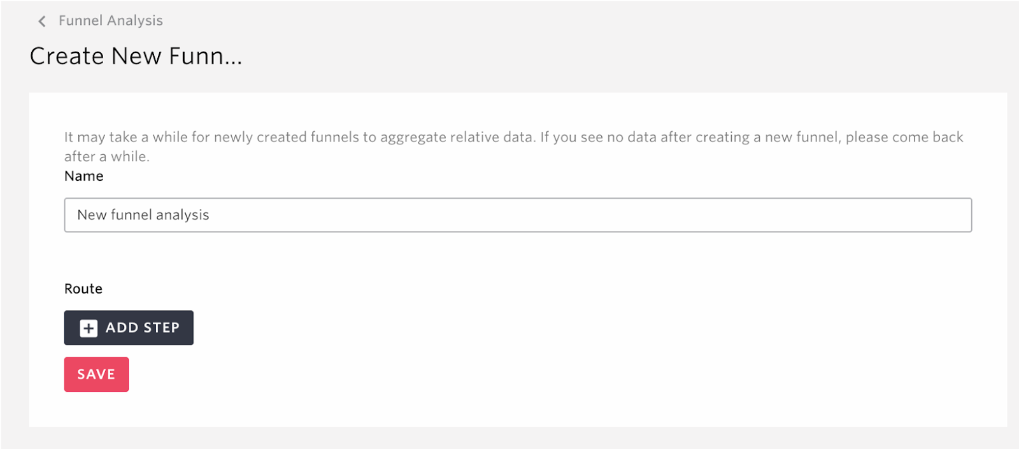
Task: Click the word 'SAVE' on the pink button
Action: coord(96,374)
